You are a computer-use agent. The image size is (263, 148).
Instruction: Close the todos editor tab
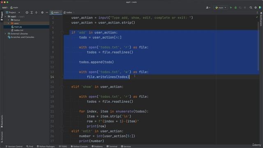74,12
